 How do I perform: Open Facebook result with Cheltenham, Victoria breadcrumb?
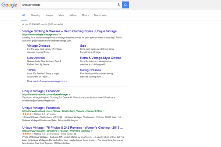[41, 108]
